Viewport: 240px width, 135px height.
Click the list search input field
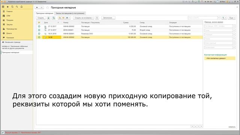coord(202,18)
